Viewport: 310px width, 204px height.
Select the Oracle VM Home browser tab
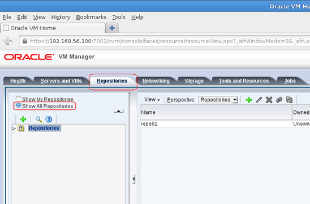click(53, 28)
